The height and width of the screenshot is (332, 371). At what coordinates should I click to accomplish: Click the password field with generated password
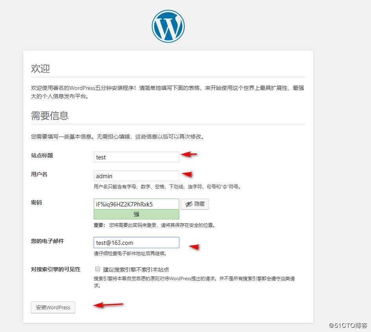pyautogui.click(x=136, y=204)
